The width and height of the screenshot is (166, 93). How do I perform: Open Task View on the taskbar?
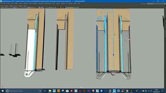coord(45,91)
